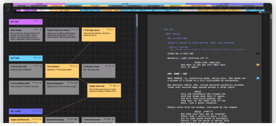
Task: Click 'Tangle turns from the window' action line
Action: pyautogui.click(x=203, y=107)
